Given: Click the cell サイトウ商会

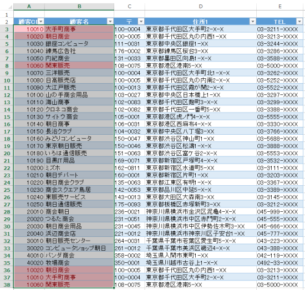Looking at the screenshot, I should (79, 116).
